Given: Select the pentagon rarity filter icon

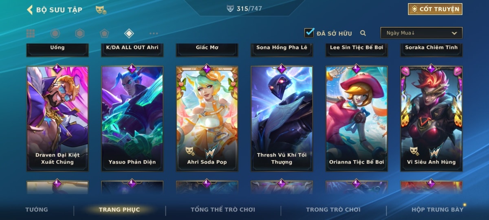Looking at the screenshot, I should tap(104, 33).
